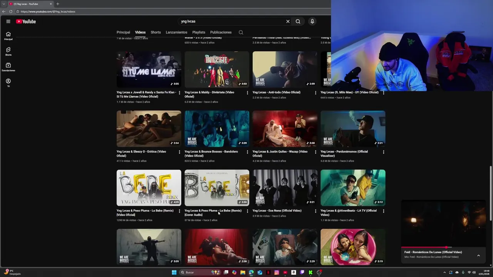
Task: Open Suscripciones in the left sidebar
Action: [8, 67]
